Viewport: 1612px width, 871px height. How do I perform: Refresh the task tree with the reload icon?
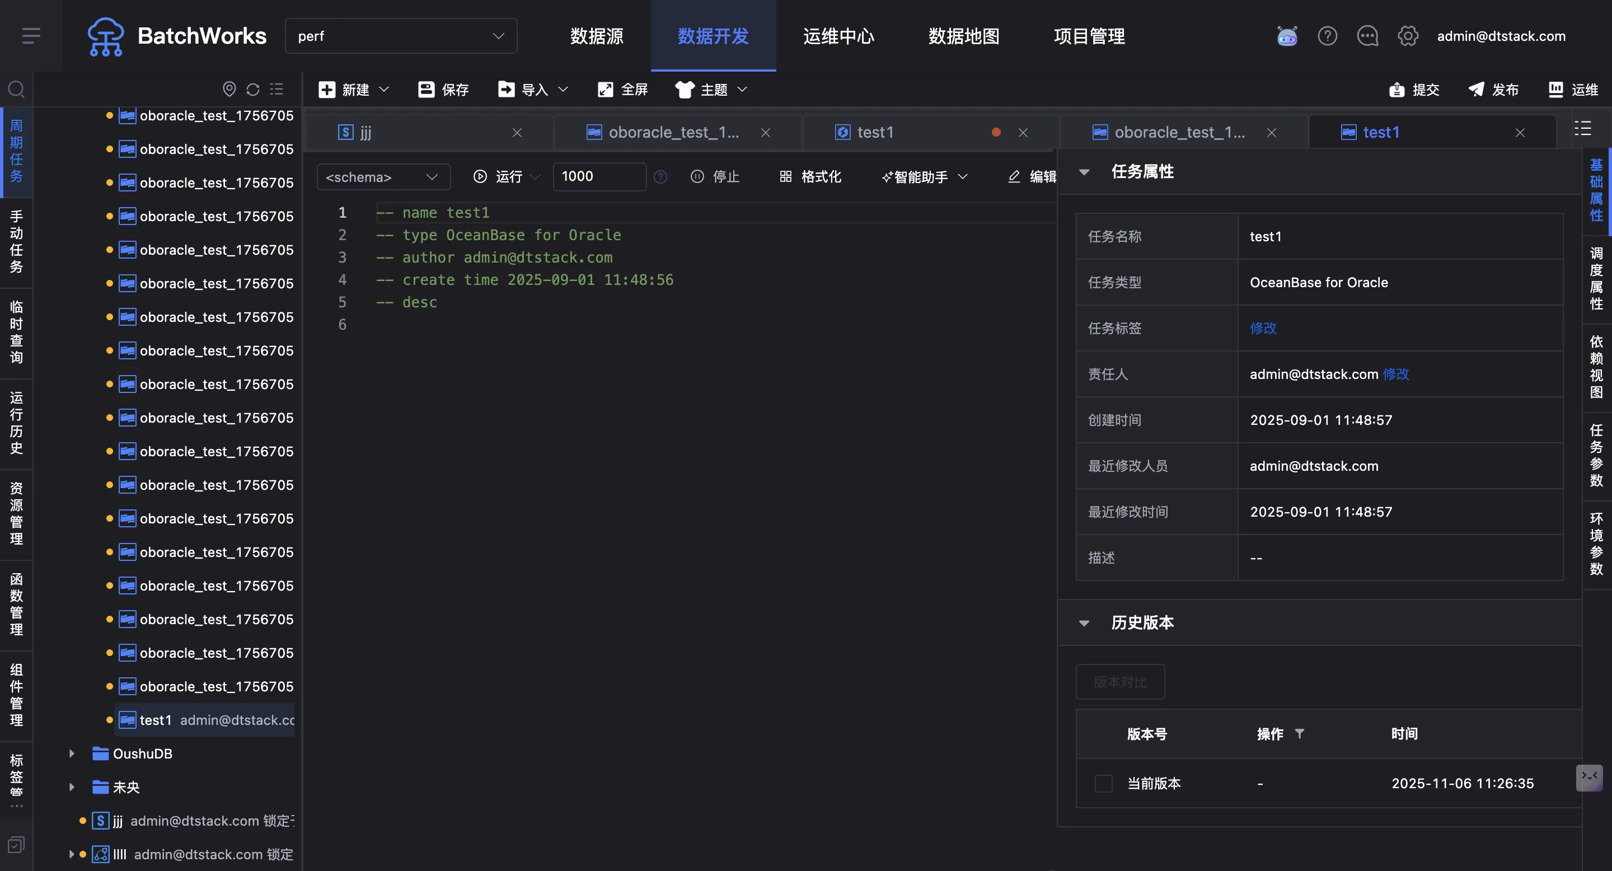tap(253, 90)
